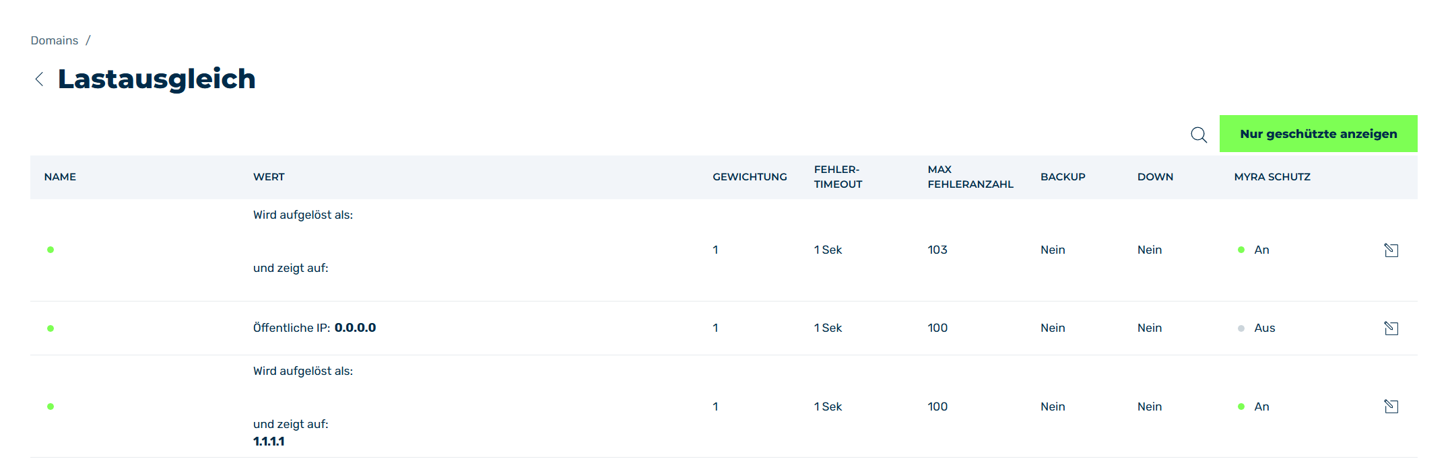Click 'Nur geschützte anzeigen' button
This screenshot has height=459, width=1450.
click(x=1318, y=134)
